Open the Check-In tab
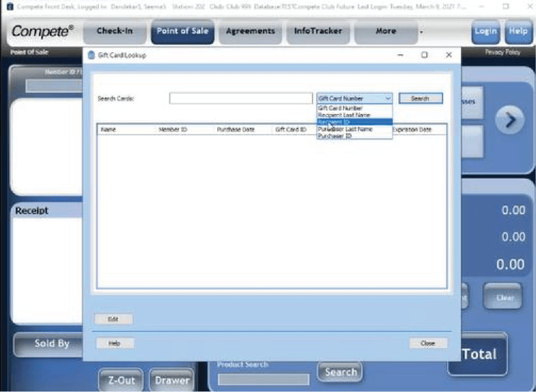 pyautogui.click(x=115, y=31)
